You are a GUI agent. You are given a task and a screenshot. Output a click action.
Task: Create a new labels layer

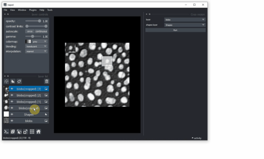pyautogui.click(x=19, y=81)
